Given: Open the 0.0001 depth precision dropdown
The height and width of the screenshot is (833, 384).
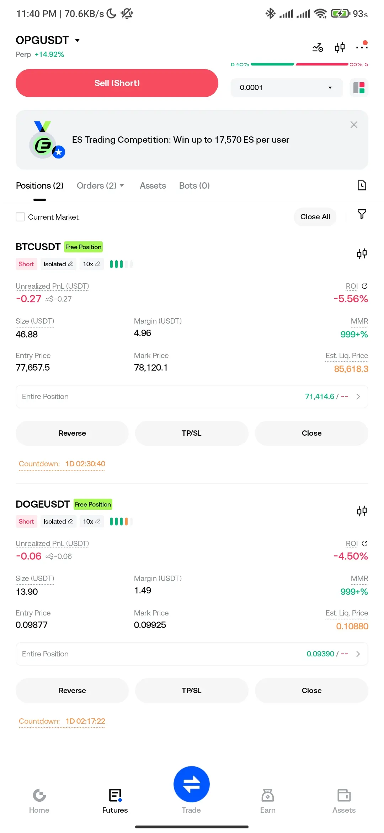Looking at the screenshot, I should (x=287, y=88).
